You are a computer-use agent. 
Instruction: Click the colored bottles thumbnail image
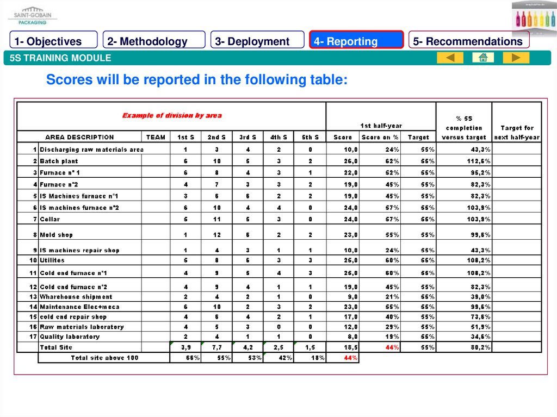(x=533, y=18)
